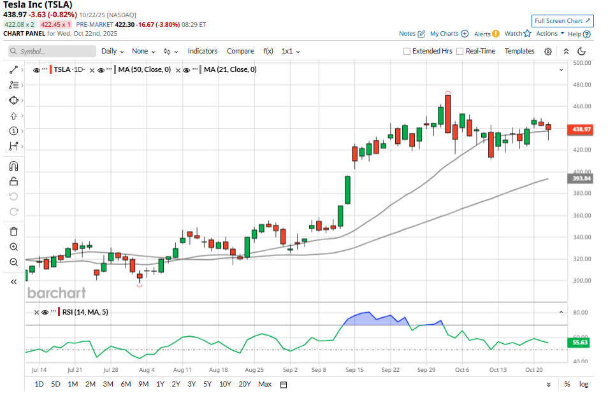Click the red TSLA series color marker
608x398 pixels.
pos(51,69)
